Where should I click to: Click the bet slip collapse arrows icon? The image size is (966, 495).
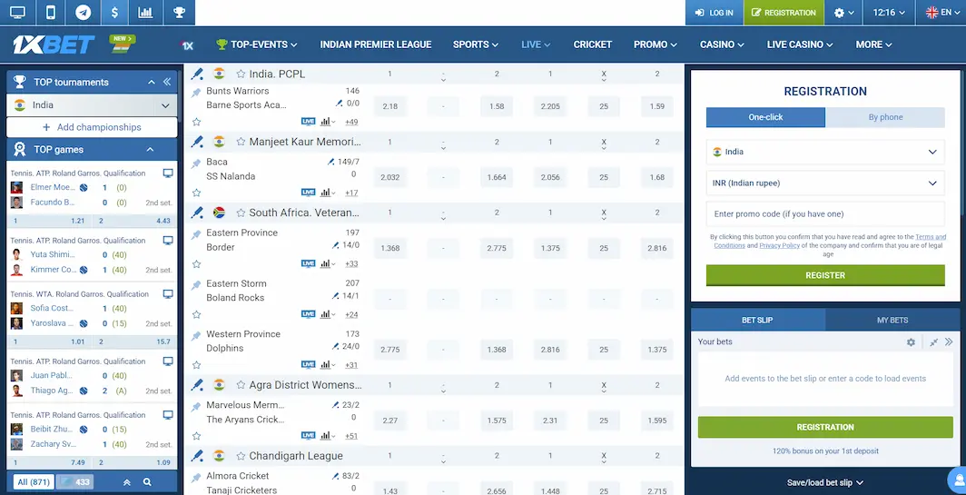pos(934,342)
